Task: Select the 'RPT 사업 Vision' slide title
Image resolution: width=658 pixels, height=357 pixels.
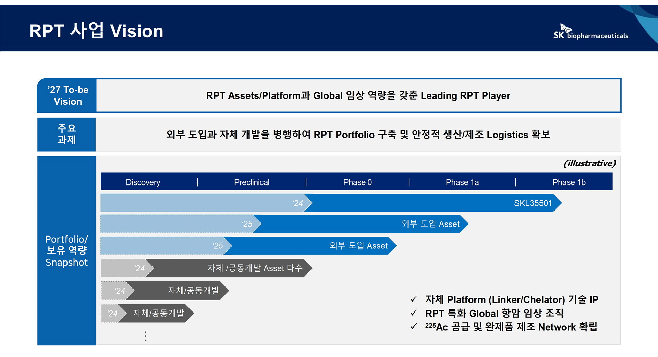Action: point(96,30)
